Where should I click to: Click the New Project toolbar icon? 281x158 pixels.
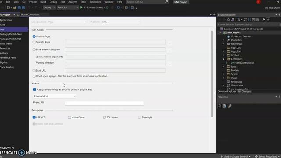click(x=8, y=7)
